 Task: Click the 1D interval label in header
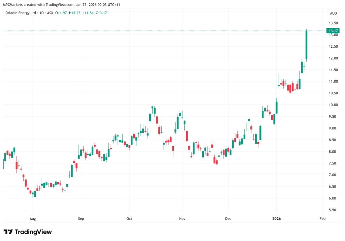pos(41,13)
